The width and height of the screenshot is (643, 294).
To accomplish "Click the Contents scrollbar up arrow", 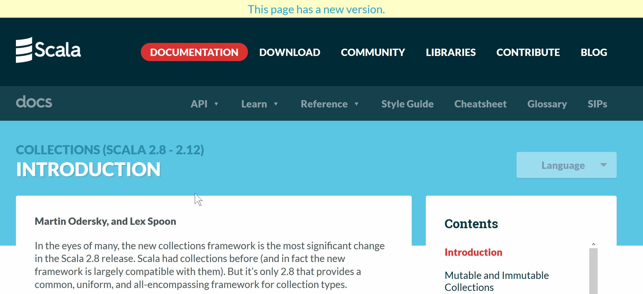I will (593, 244).
